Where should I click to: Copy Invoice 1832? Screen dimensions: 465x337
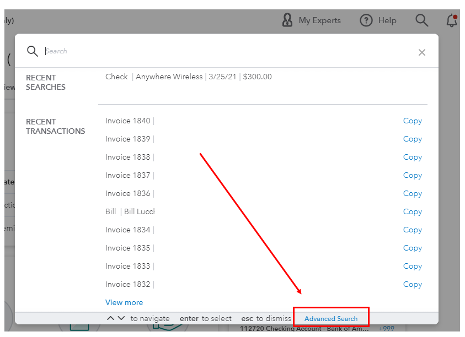(412, 285)
